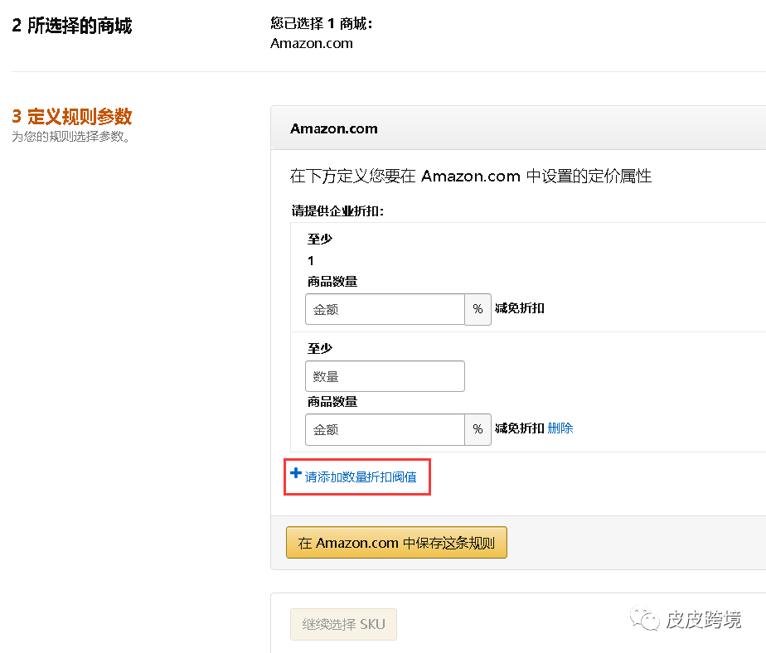Click the % symbol beside the second 金额 field
The width and height of the screenshot is (766, 653).
478,429
